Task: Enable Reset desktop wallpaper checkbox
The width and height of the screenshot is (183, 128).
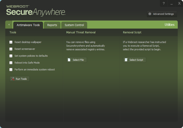Action: tap(11, 42)
